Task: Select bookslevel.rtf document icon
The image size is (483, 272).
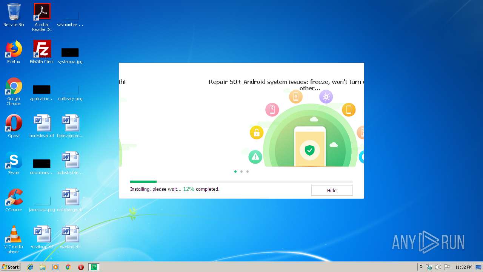Action: 42,126
